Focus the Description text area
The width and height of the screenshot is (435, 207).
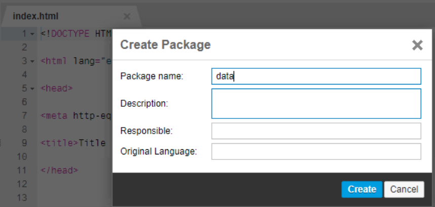[x=316, y=104]
